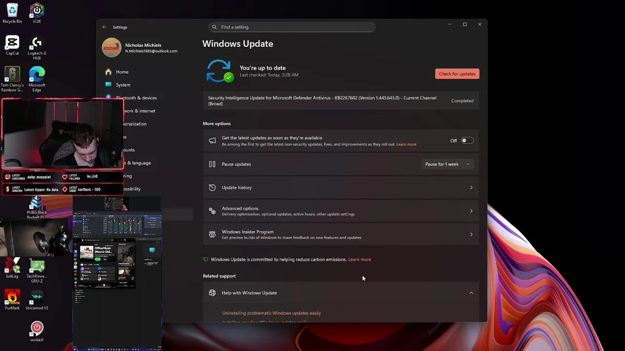
Task: Click Learn more link about carbon emissions
Action: point(359,259)
